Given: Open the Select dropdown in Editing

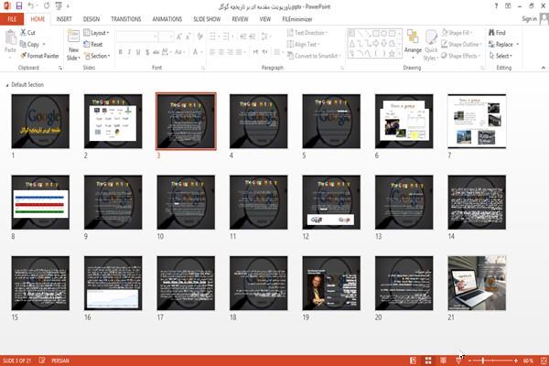Looking at the screenshot, I should [501, 56].
